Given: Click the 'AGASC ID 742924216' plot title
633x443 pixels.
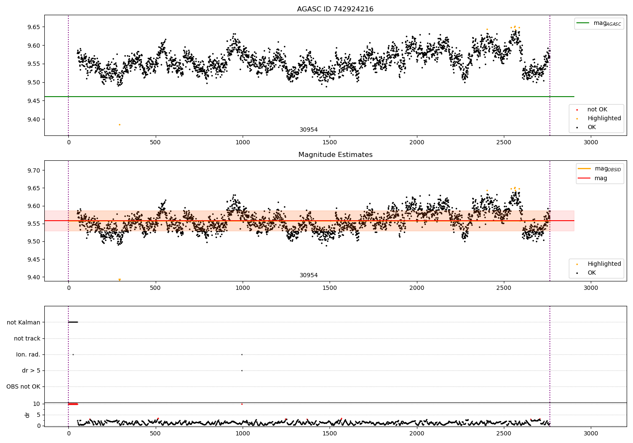Looking at the screenshot, I should pos(335,9).
